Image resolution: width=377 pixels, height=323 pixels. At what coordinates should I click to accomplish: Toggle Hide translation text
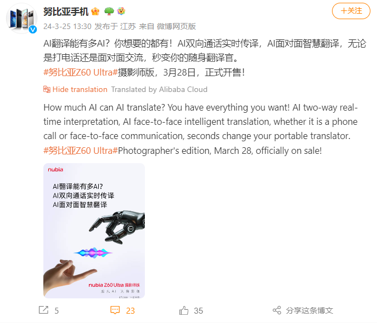pos(80,89)
